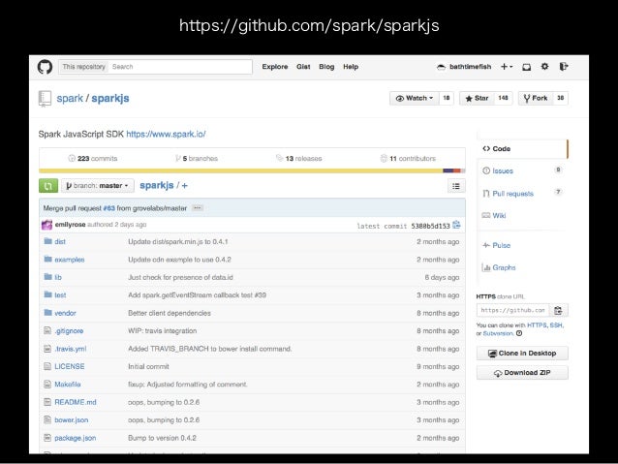The height and width of the screenshot is (464, 618).
Task: Expand the plus create-new dropdown
Action: pos(507,67)
